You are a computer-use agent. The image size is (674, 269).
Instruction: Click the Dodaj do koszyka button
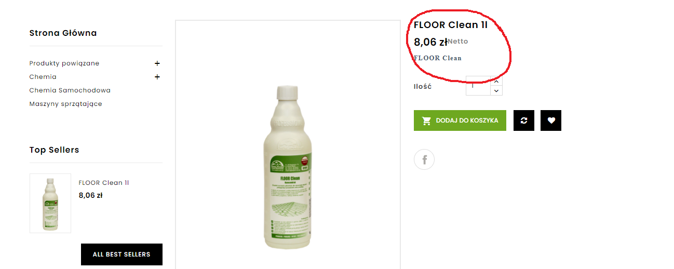(460, 120)
